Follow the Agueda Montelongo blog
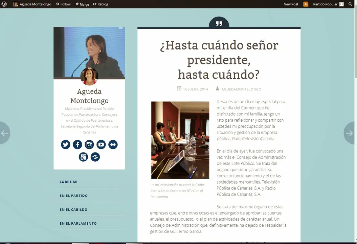The image size is (357, 244). [63, 4]
